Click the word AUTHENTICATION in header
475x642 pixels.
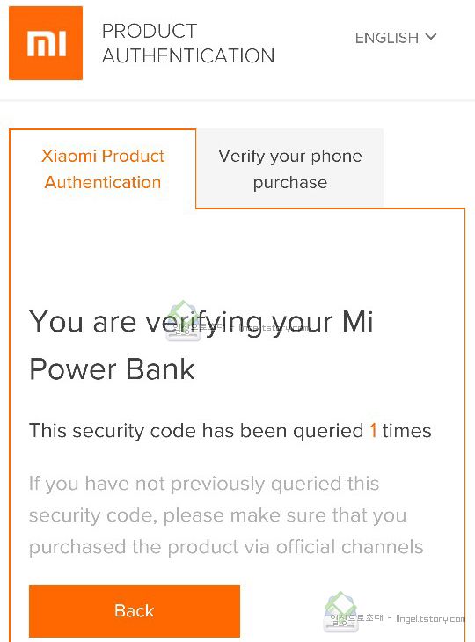tap(188, 55)
